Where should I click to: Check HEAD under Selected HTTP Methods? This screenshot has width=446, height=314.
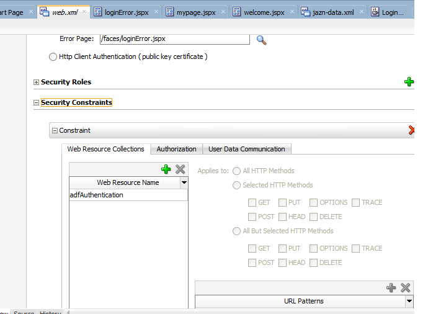(x=282, y=217)
